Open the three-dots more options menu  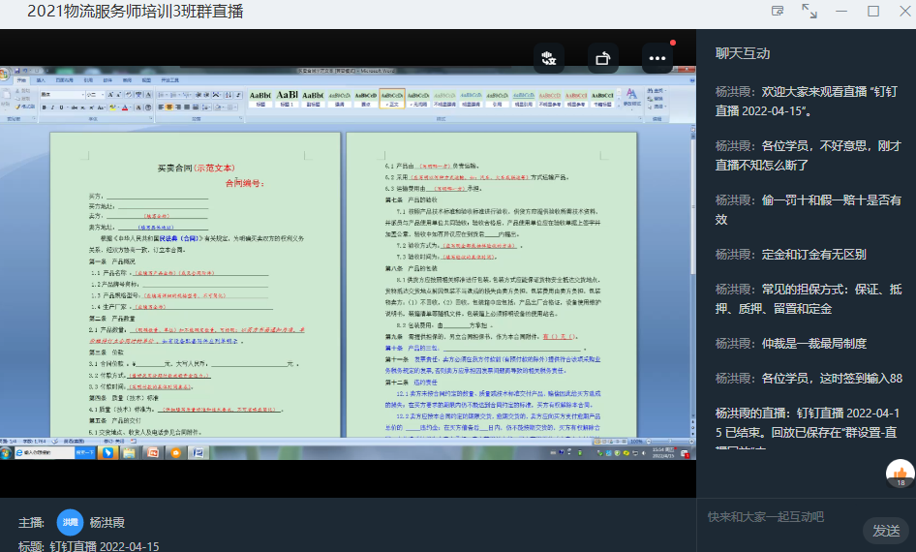[657, 58]
